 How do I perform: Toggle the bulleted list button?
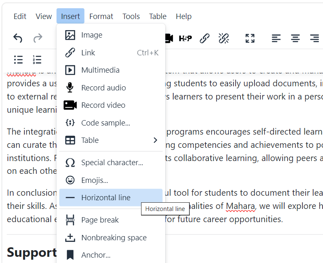coord(19,59)
